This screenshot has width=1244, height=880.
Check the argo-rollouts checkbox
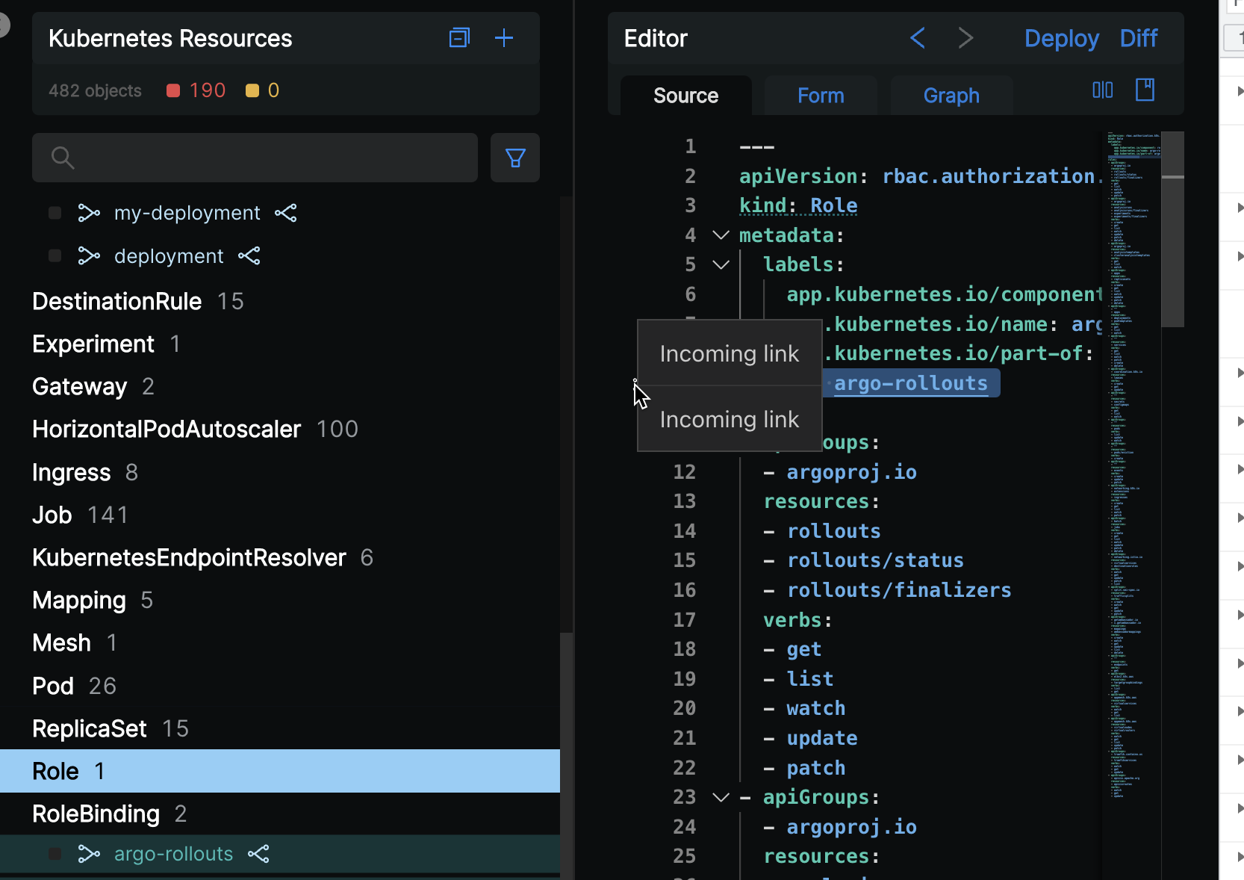pos(55,854)
